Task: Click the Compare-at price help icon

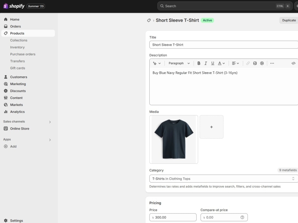Action: coord(242,217)
